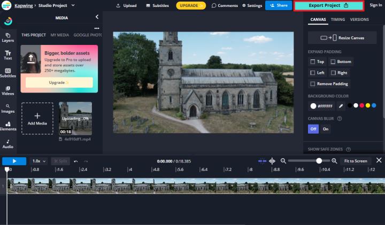This screenshot has width=385, height=225.
Task: Click the #FFFFFF background color field
Action: point(322,106)
